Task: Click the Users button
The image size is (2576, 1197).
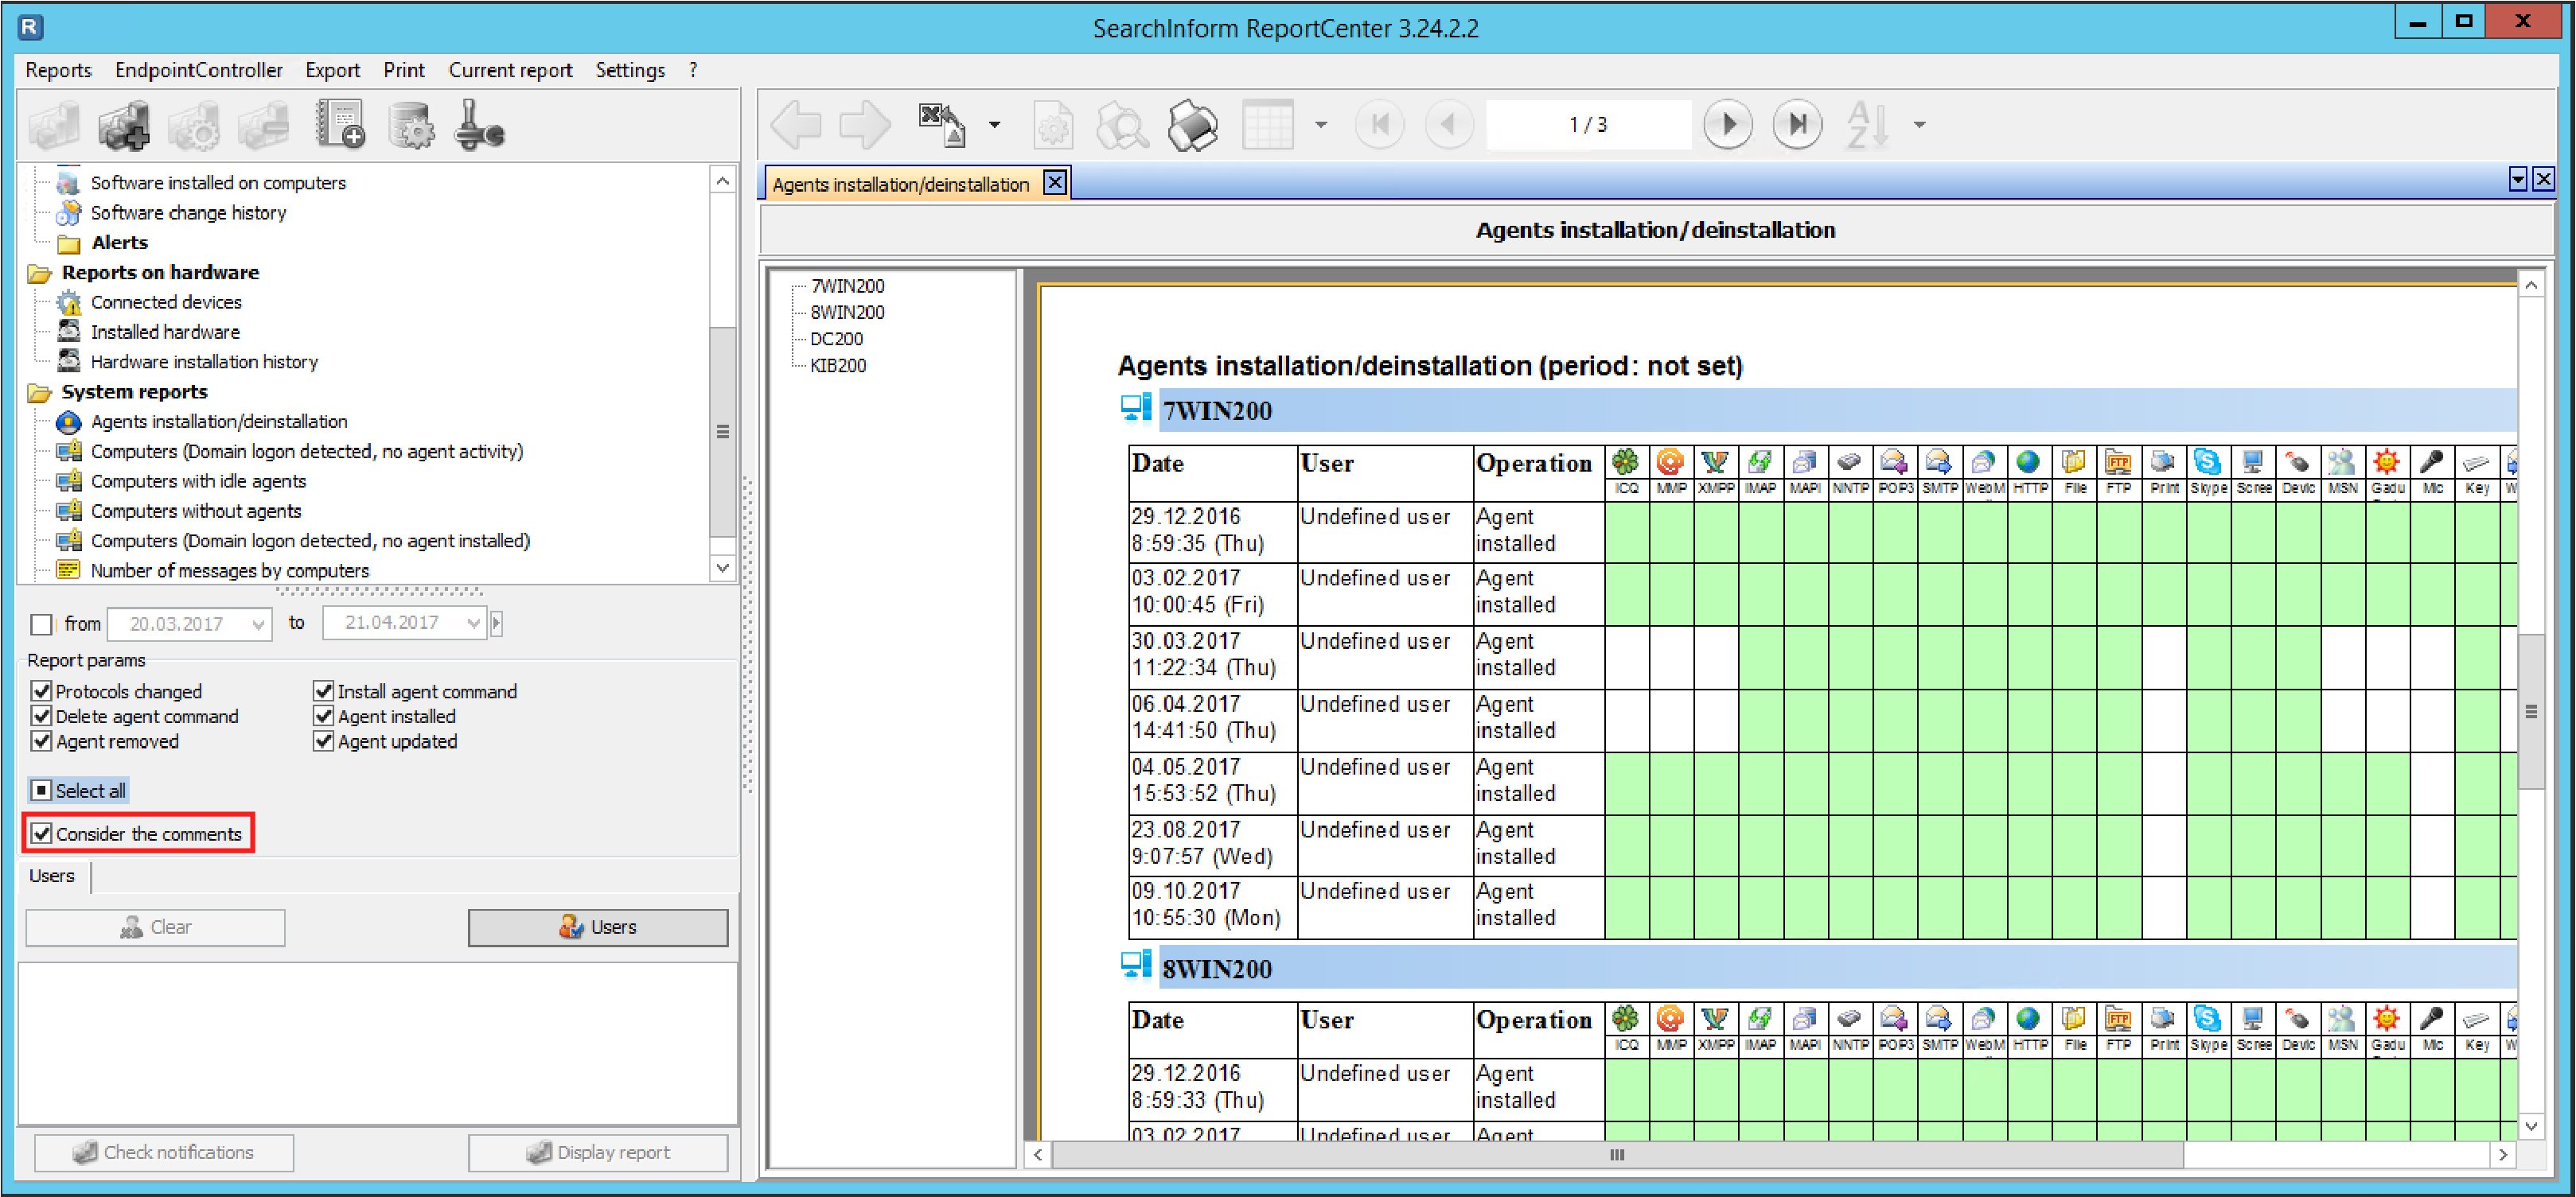Action: (x=598, y=927)
